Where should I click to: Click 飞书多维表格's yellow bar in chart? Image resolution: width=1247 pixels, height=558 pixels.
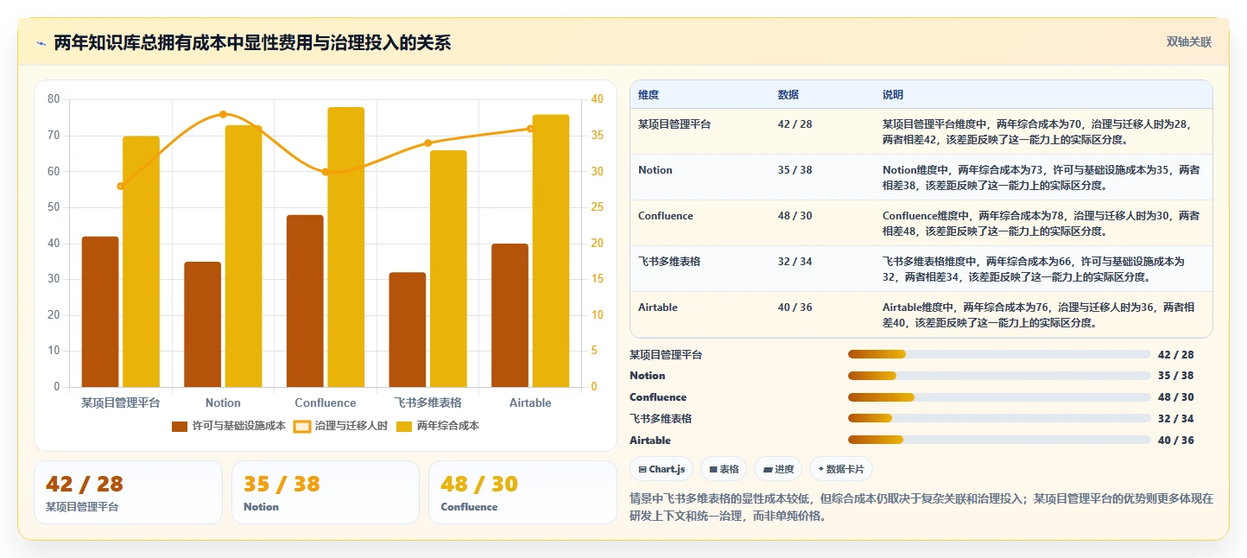[x=448, y=269]
